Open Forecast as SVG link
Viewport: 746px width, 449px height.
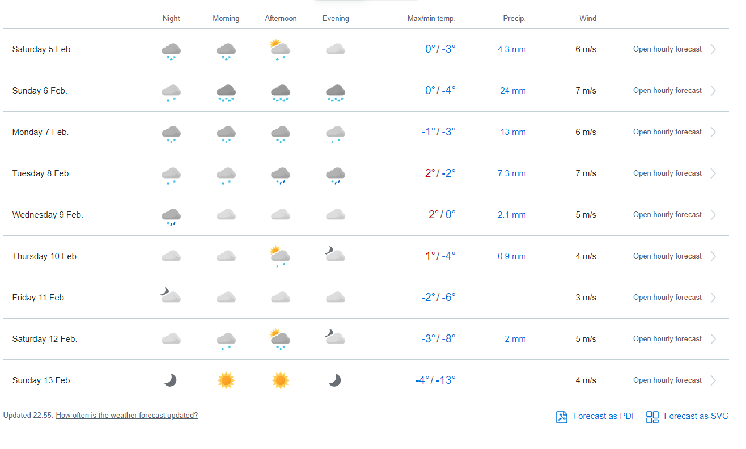pyautogui.click(x=696, y=416)
